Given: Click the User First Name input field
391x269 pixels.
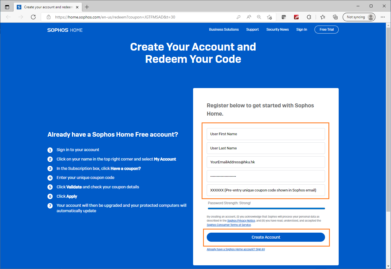Looking at the screenshot, I should [266, 134].
